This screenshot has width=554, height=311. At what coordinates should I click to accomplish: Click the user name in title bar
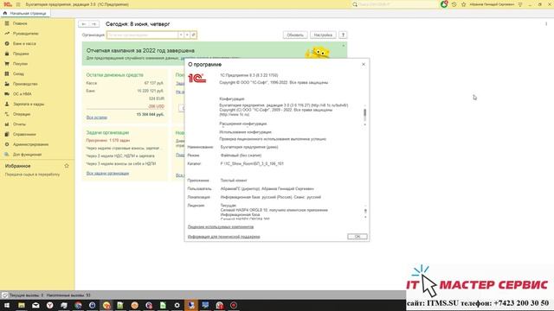coord(492,4)
